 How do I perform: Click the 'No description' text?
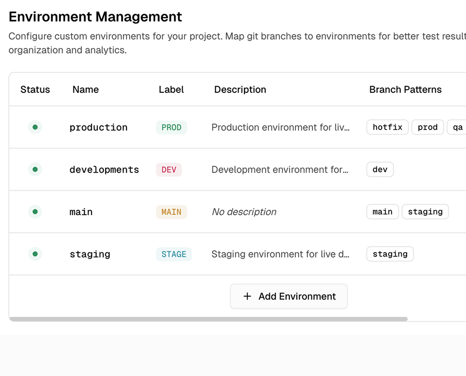point(244,212)
